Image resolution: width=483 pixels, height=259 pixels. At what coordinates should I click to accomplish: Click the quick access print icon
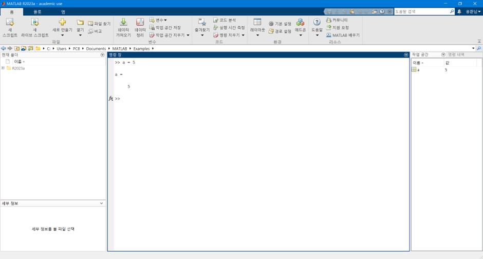tap(375, 12)
